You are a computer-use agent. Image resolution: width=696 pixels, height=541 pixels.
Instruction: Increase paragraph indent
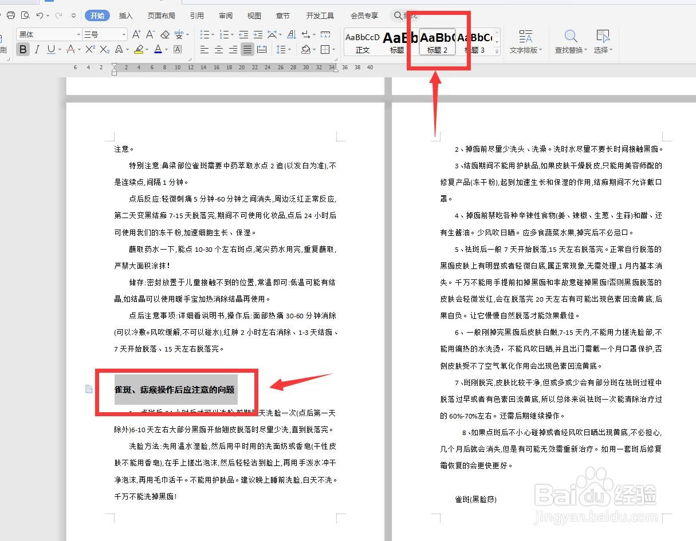point(258,35)
